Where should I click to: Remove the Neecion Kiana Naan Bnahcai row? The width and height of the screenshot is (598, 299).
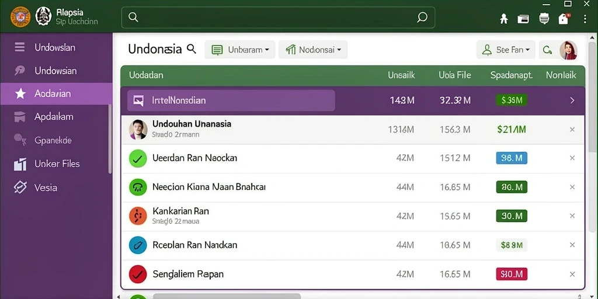pyautogui.click(x=572, y=187)
